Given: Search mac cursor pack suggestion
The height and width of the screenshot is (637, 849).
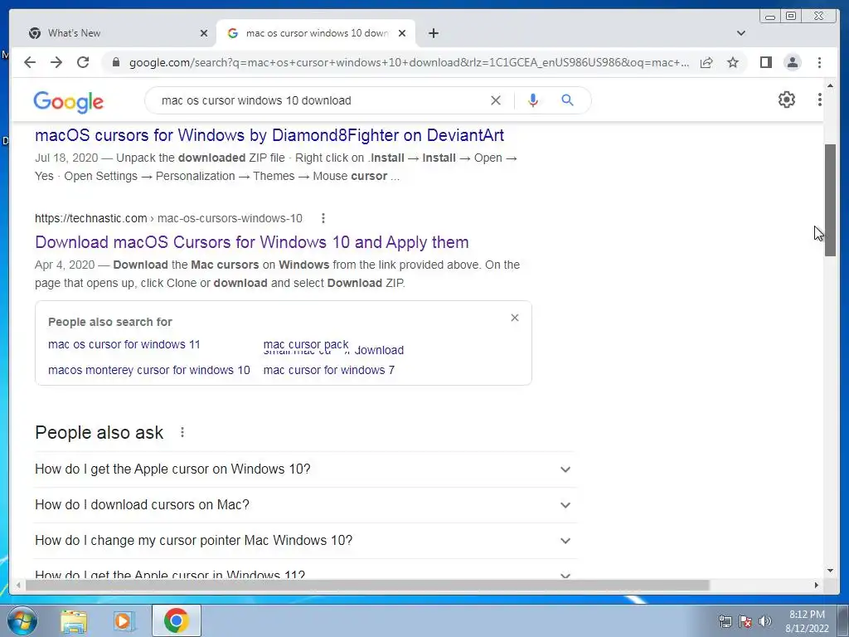Looking at the screenshot, I should [x=306, y=344].
